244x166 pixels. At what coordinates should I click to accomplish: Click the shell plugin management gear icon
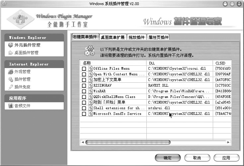coord(11,45)
